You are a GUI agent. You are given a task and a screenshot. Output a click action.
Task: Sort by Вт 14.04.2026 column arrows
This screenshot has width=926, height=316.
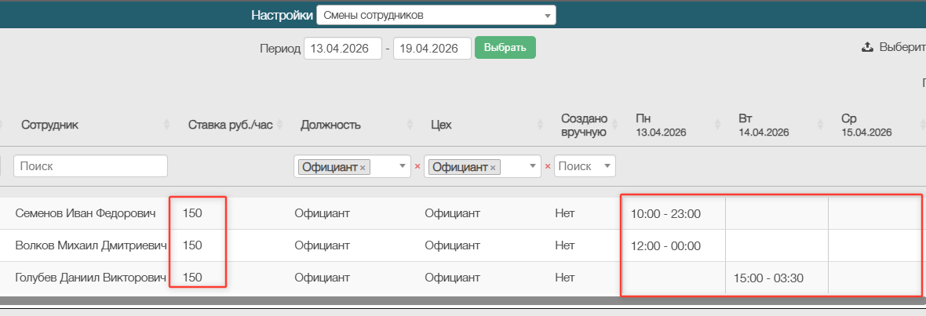(820, 125)
